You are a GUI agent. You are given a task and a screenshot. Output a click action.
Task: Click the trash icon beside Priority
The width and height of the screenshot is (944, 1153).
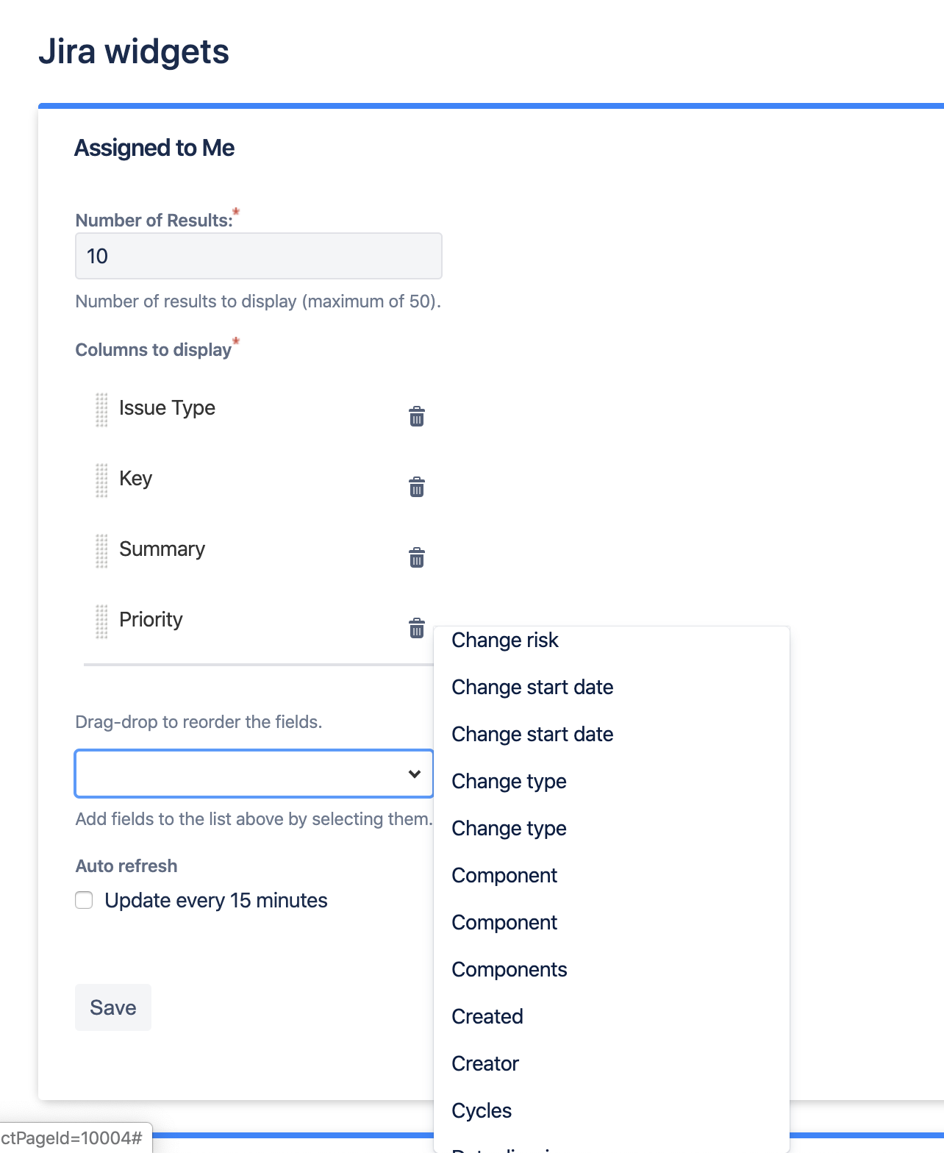point(417,628)
